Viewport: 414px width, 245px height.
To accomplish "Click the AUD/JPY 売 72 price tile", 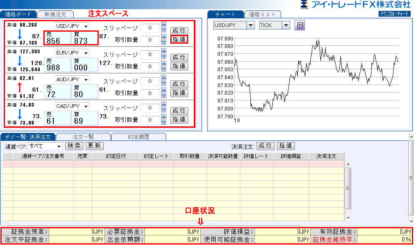I will pos(57,91).
